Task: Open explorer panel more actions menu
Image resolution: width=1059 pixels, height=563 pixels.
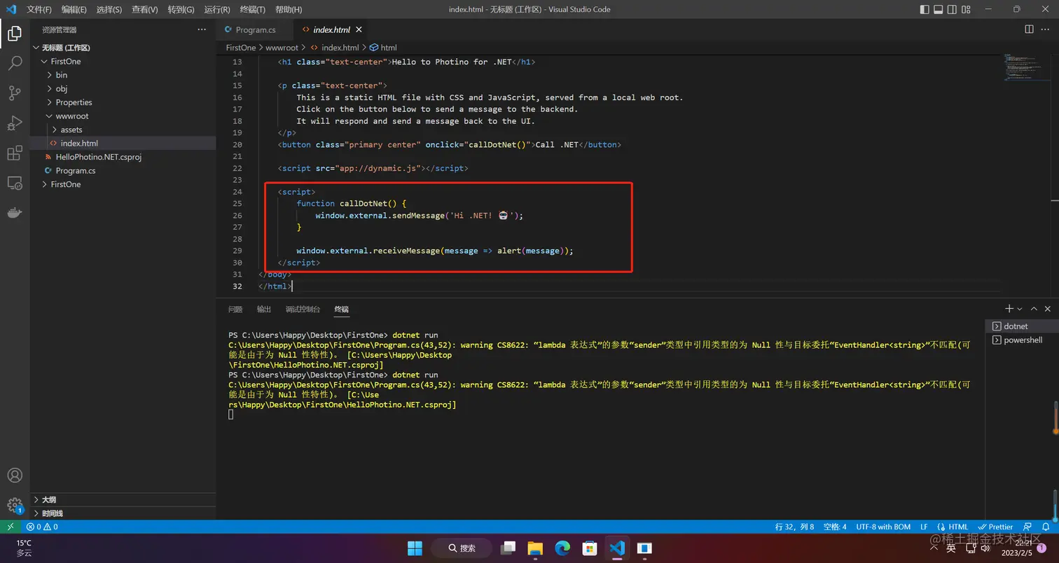Action: [x=202, y=29]
